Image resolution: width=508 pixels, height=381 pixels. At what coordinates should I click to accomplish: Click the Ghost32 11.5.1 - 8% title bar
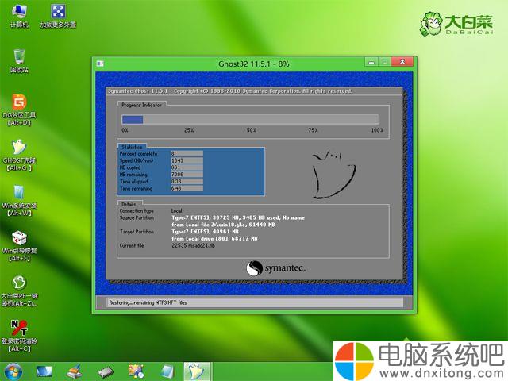[x=254, y=63]
